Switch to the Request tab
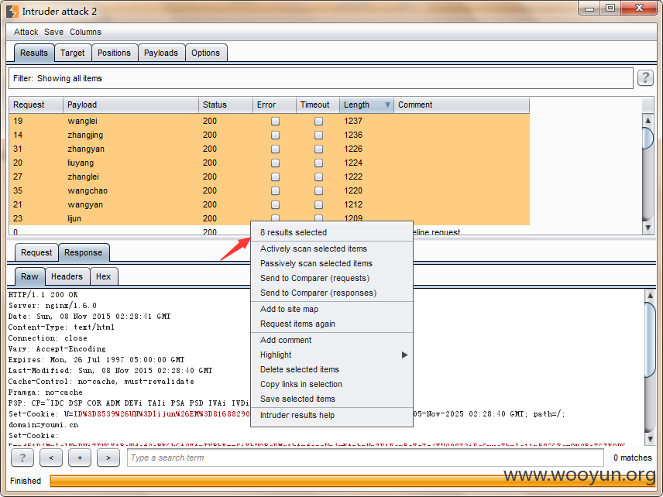 point(36,252)
